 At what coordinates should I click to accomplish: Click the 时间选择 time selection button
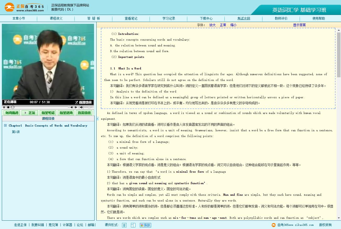(12, 113)
